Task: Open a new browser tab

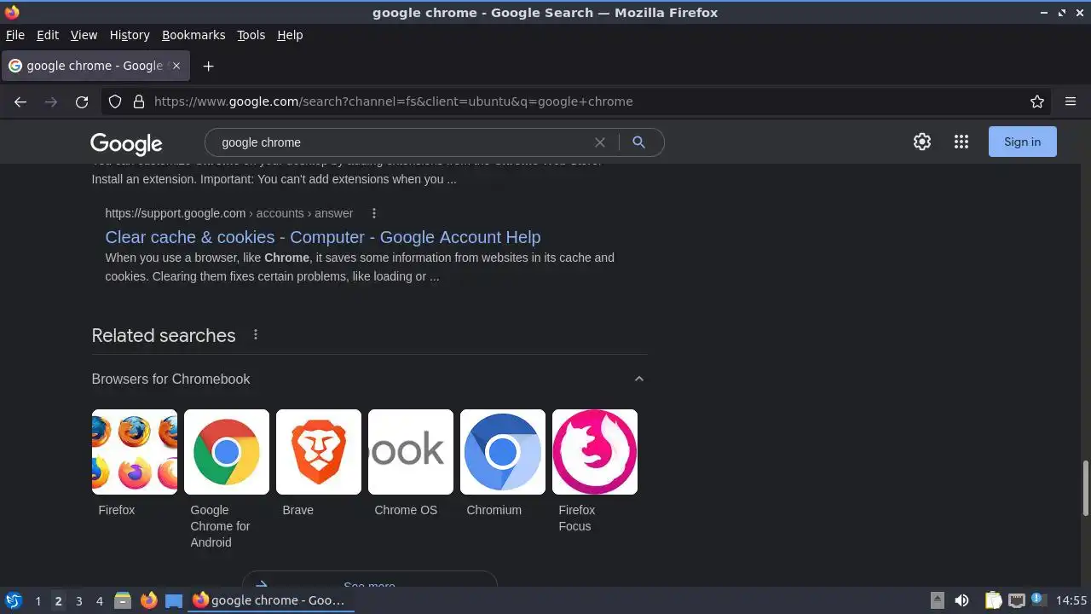Action: click(208, 66)
